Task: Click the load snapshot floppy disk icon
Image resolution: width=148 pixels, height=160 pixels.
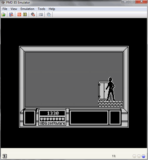Action: pos(11,14)
